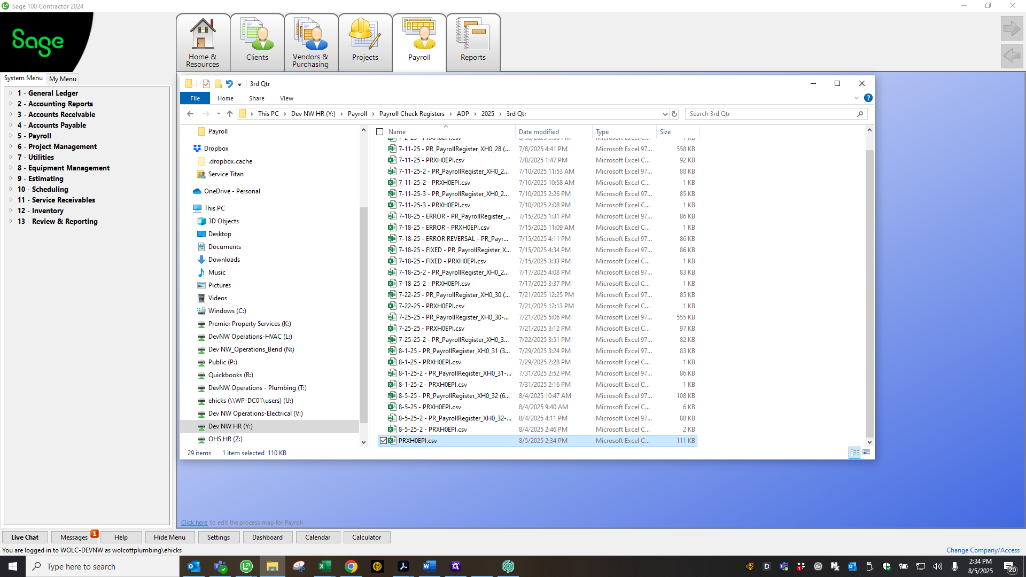
Task: Refresh the 3rd Qtr folder view
Action: [x=674, y=114]
